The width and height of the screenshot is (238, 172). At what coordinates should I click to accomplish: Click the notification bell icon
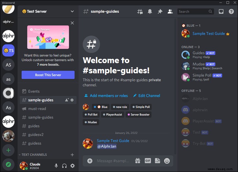tap(150, 12)
